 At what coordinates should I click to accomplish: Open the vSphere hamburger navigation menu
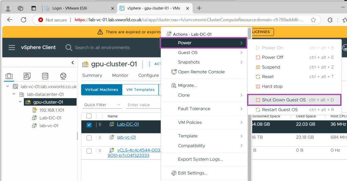coord(12,48)
